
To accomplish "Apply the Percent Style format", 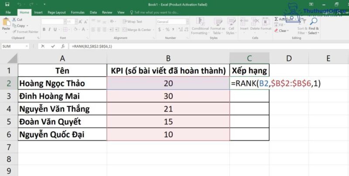I will point(168,30).
